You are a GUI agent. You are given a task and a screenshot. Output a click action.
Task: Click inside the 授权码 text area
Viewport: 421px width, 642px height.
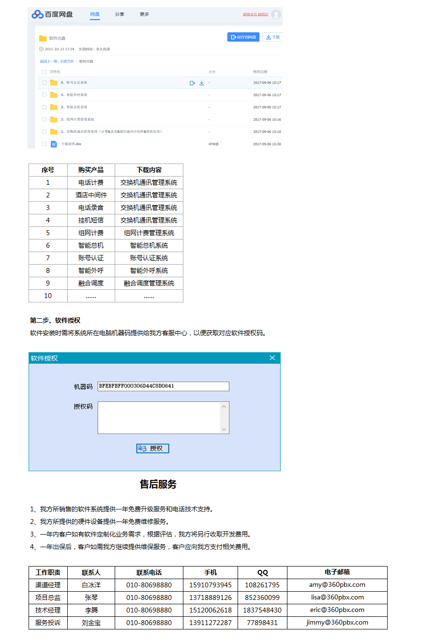pyautogui.click(x=159, y=418)
